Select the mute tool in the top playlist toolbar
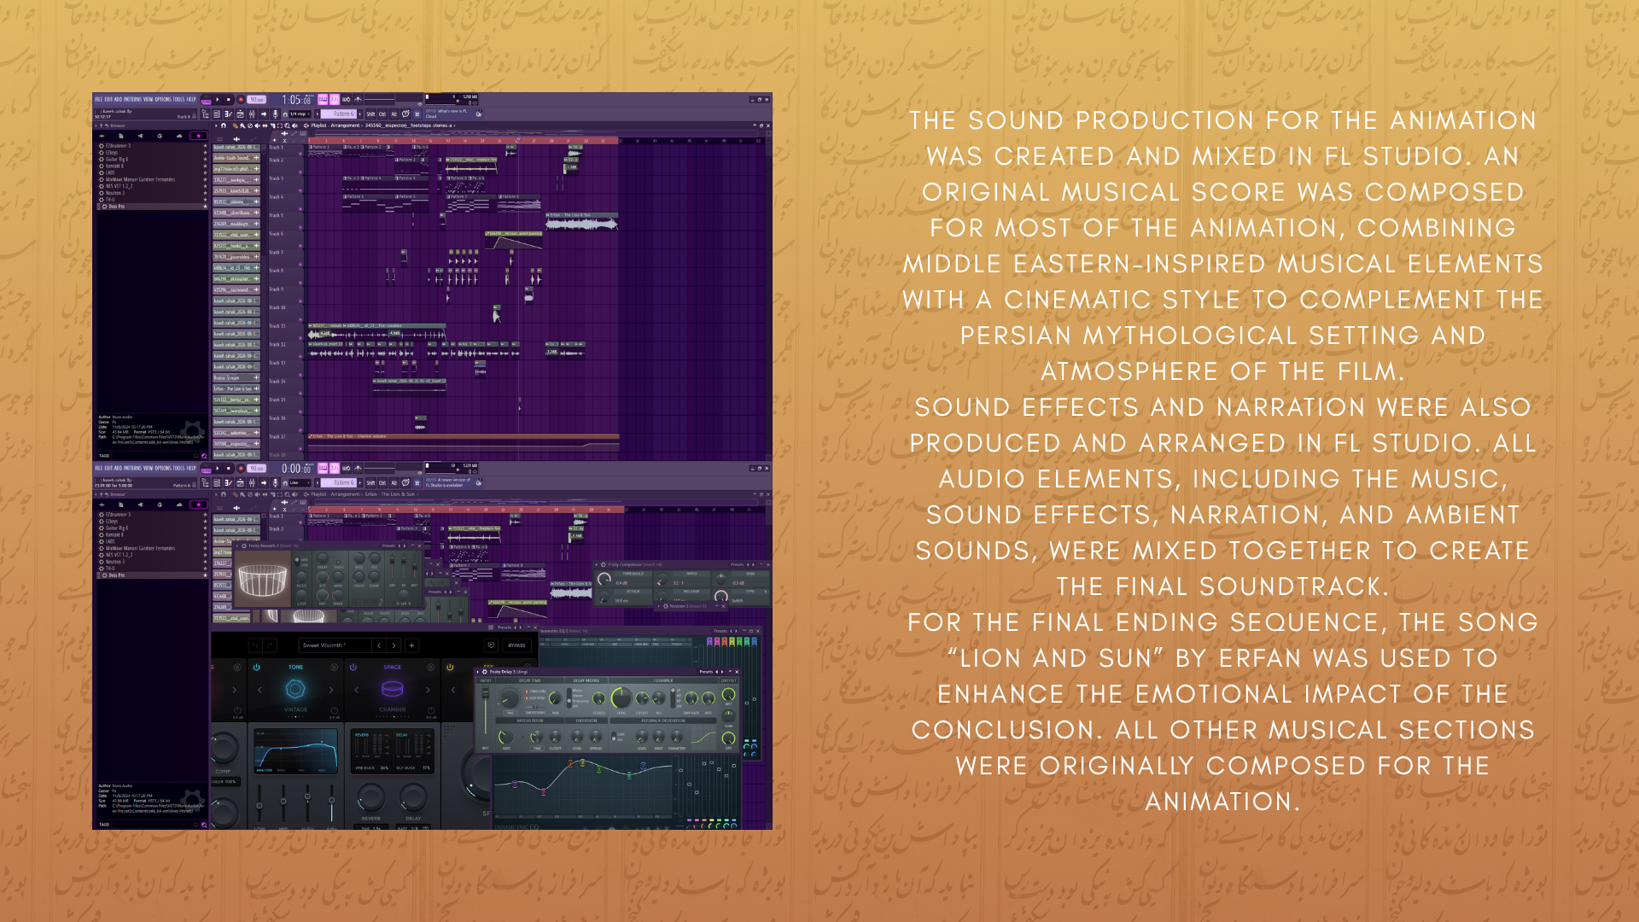Screen dimensions: 1639x922 coord(258,125)
